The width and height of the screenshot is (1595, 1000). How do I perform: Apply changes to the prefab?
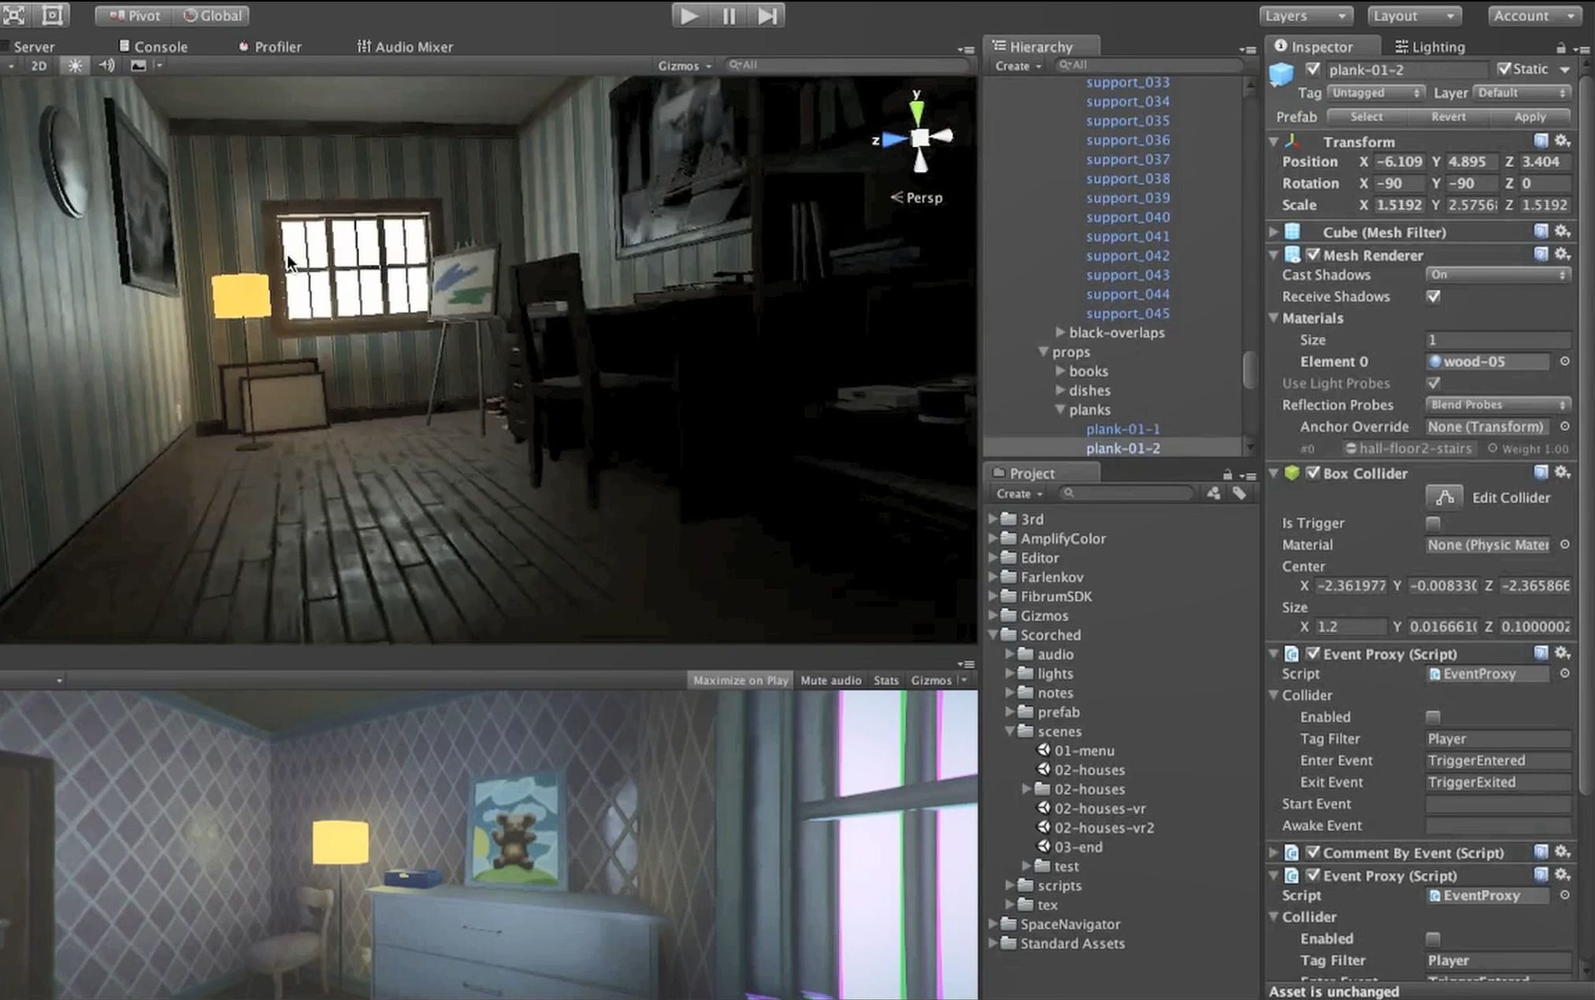coord(1529,117)
